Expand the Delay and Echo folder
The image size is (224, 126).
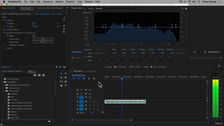(4, 88)
